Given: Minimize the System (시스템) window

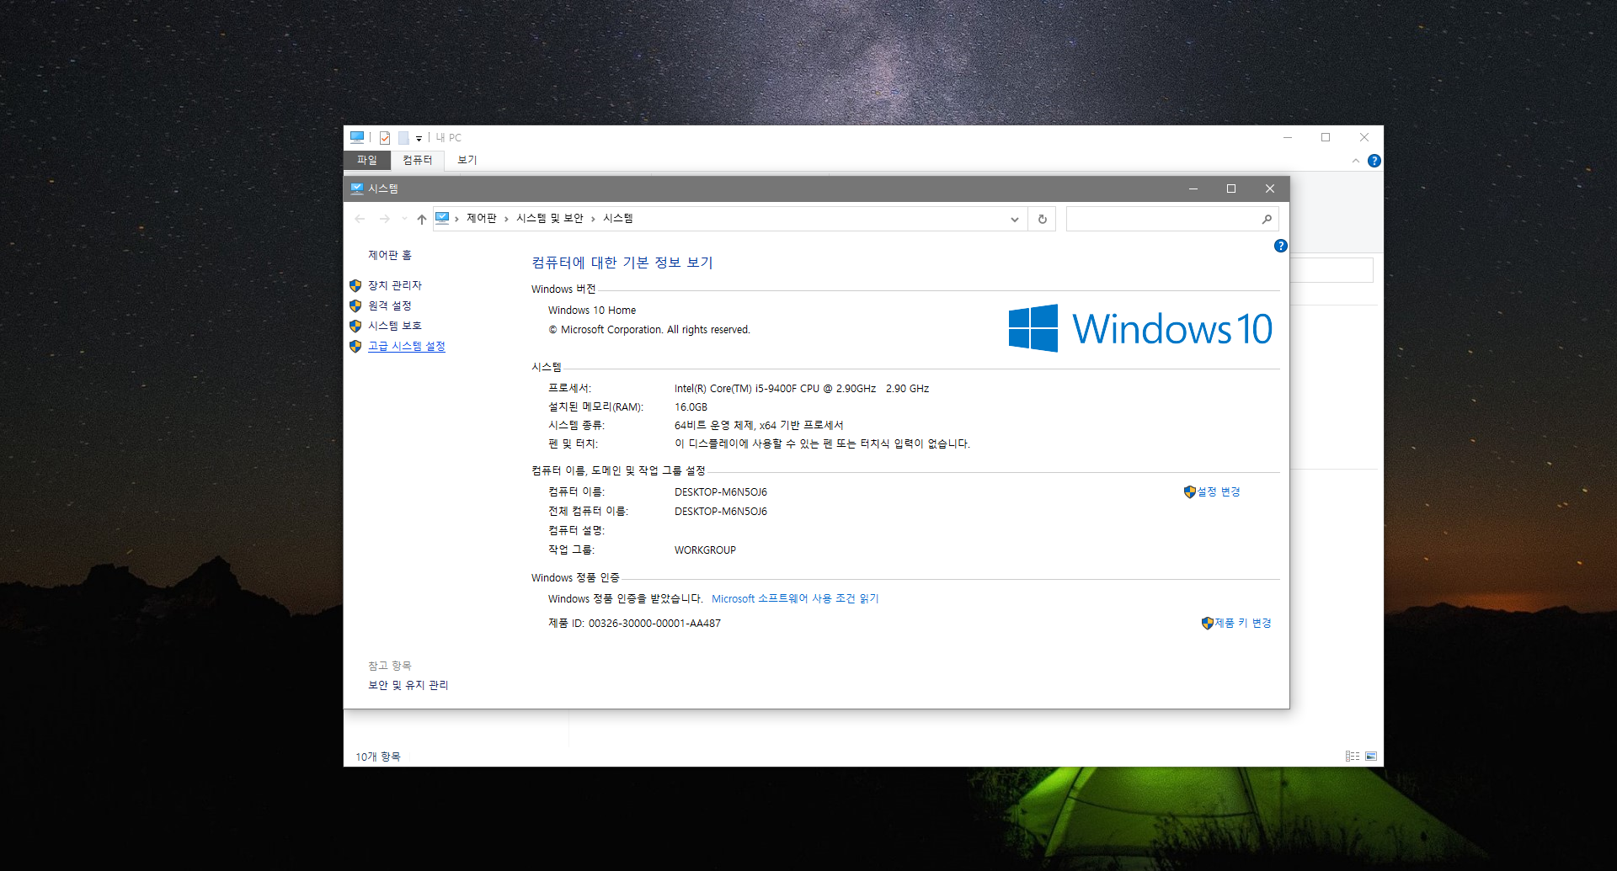Looking at the screenshot, I should point(1193,189).
